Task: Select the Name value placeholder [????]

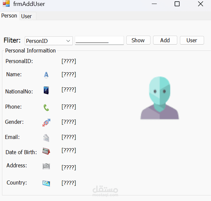Action: [x=69, y=74]
